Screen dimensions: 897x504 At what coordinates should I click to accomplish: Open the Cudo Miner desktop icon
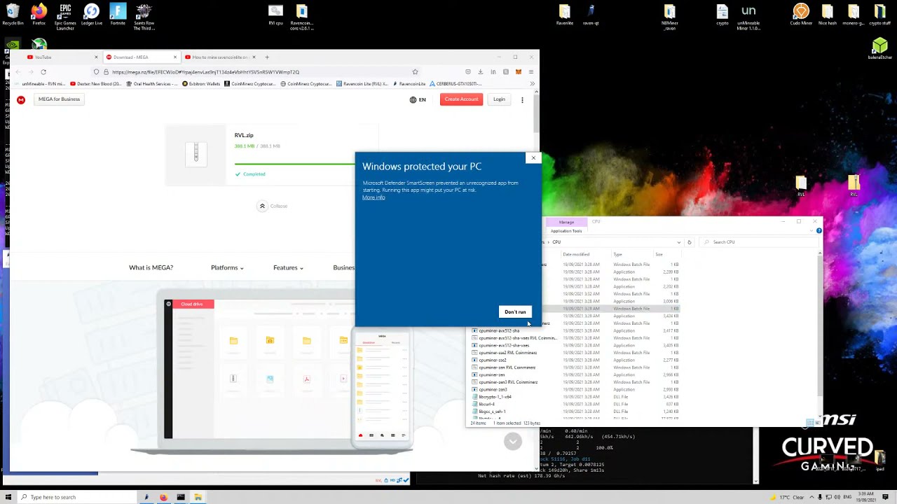click(801, 15)
